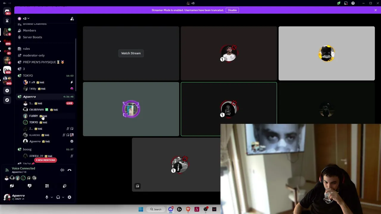
Task: Open soundboard icon in voice panel
Action: [x=65, y=186]
